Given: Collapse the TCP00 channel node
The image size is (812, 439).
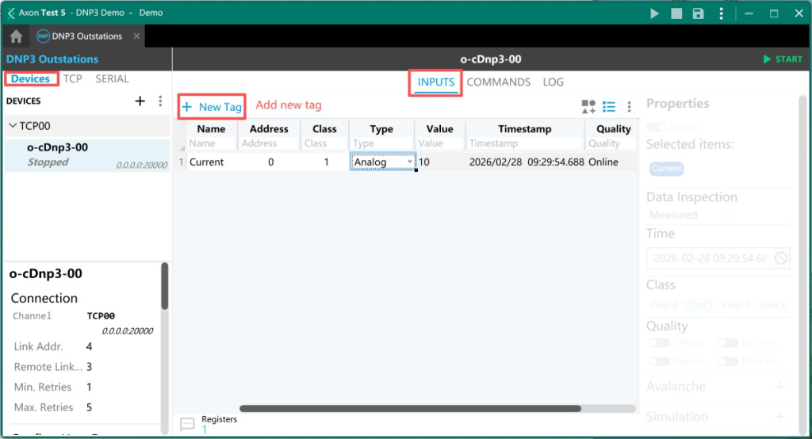Looking at the screenshot, I should (13, 126).
